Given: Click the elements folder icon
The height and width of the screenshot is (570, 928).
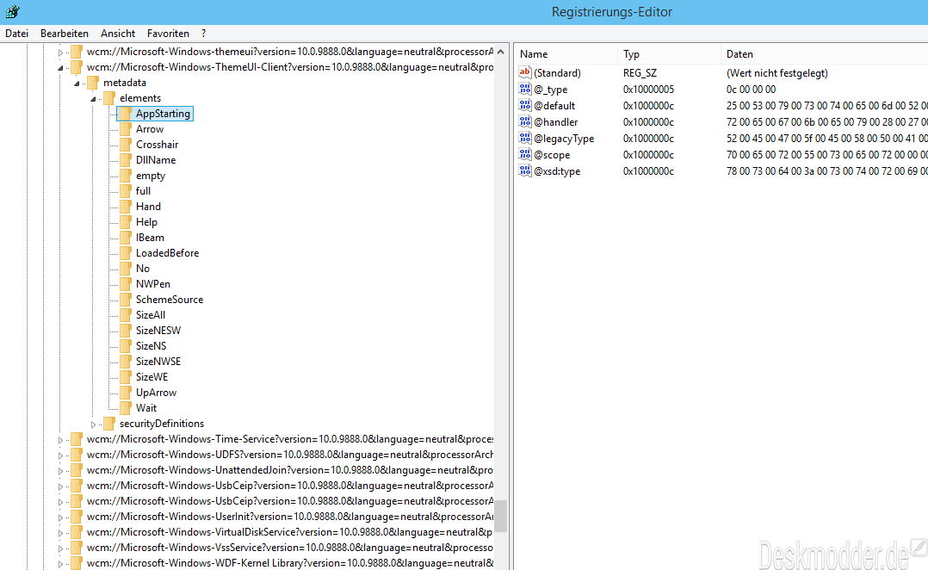Looking at the screenshot, I should [x=109, y=98].
